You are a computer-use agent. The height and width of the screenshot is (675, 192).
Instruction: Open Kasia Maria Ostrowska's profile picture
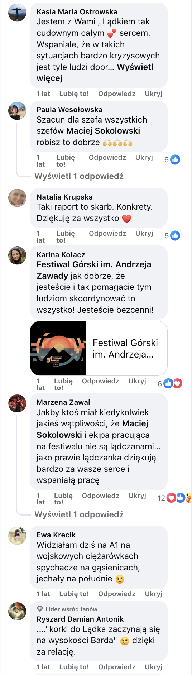pos(17,13)
